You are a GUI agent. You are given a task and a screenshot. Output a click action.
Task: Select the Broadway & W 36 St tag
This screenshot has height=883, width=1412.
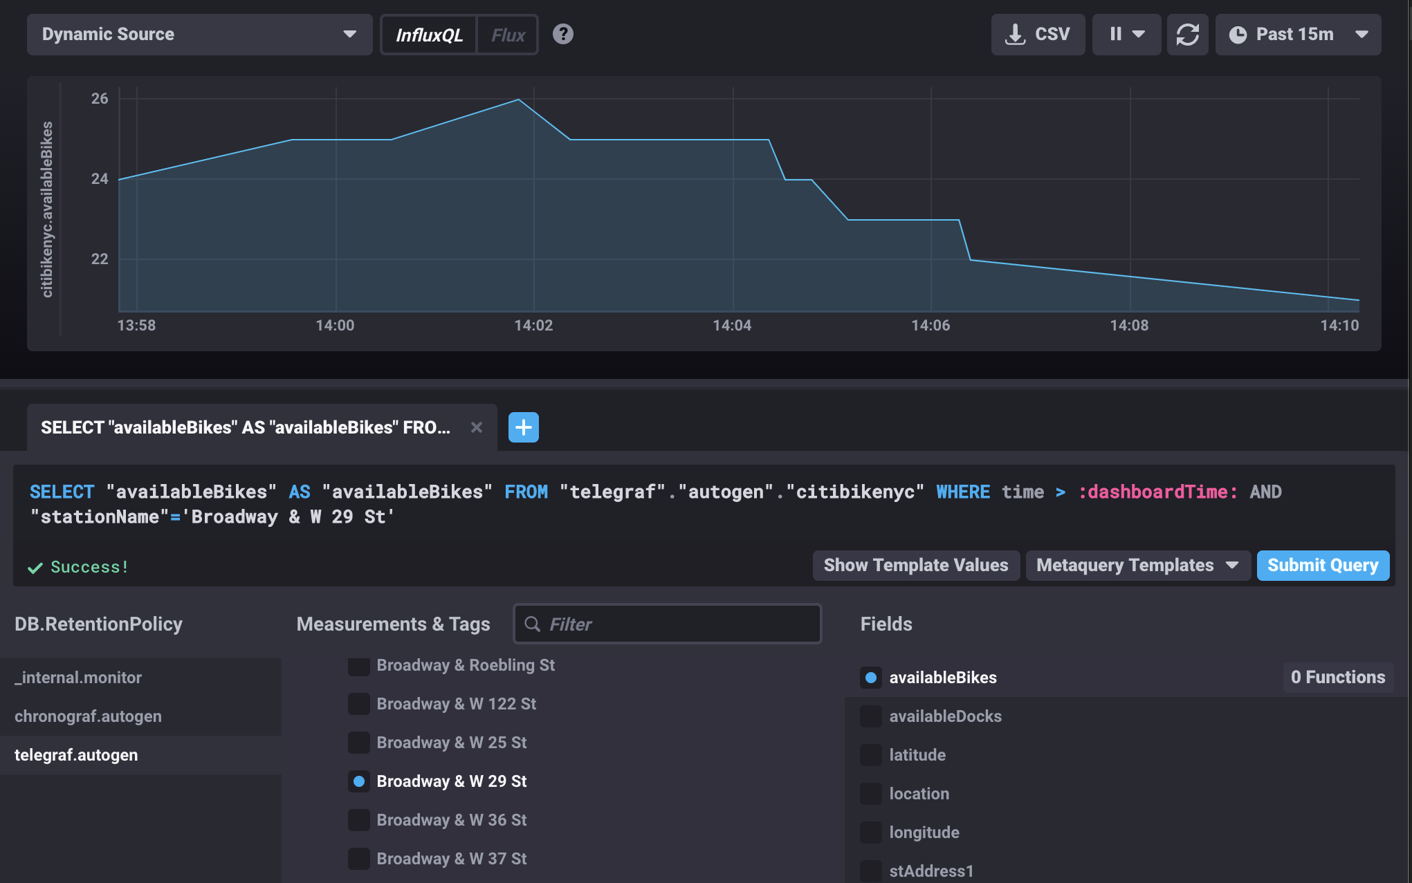tap(358, 820)
